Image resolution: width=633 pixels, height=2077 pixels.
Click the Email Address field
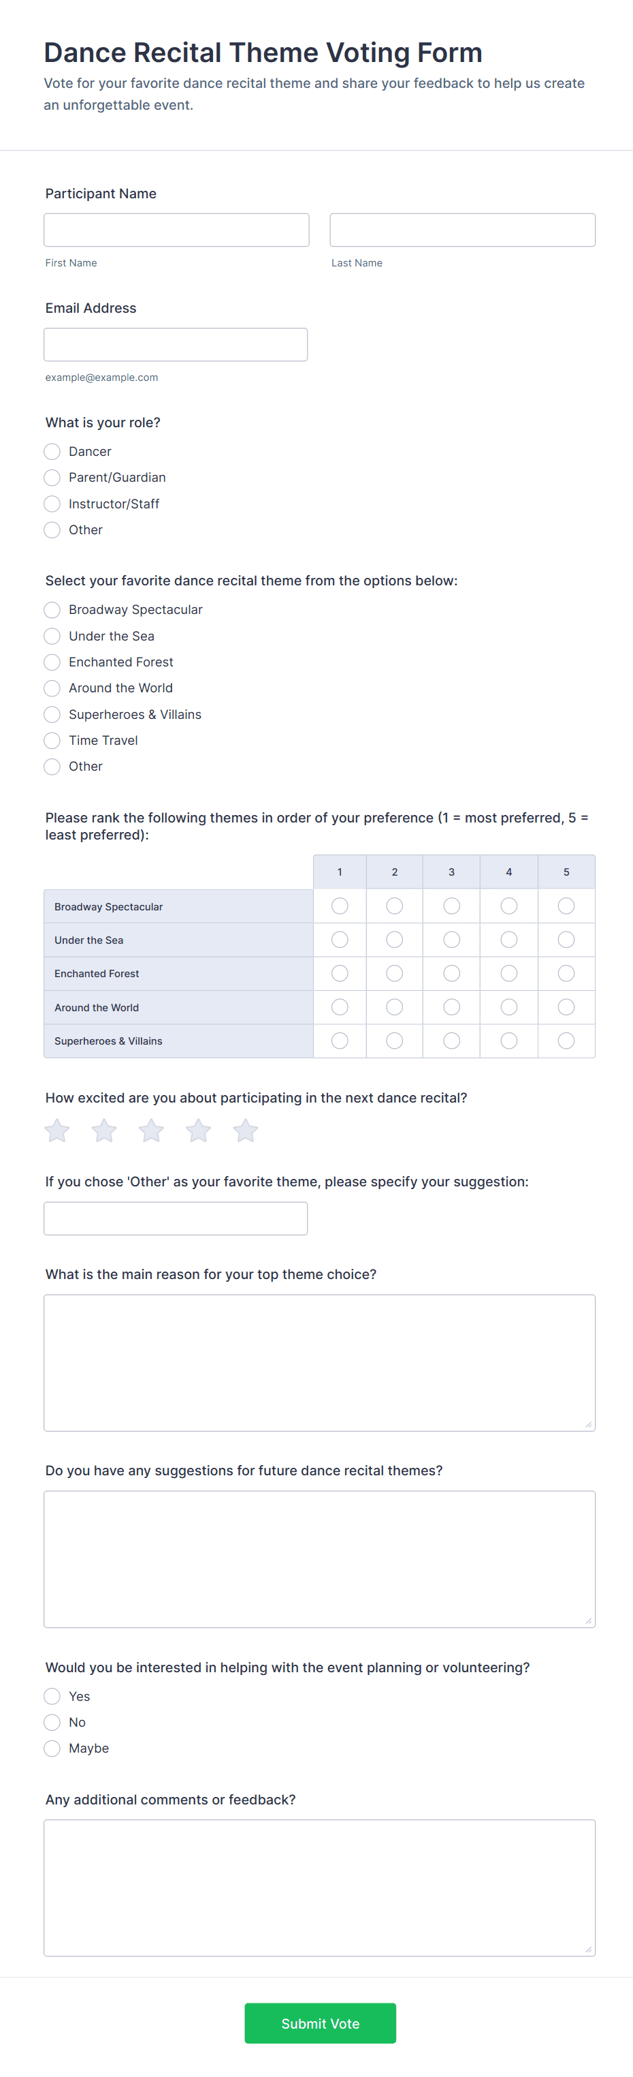pyautogui.click(x=176, y=344)
